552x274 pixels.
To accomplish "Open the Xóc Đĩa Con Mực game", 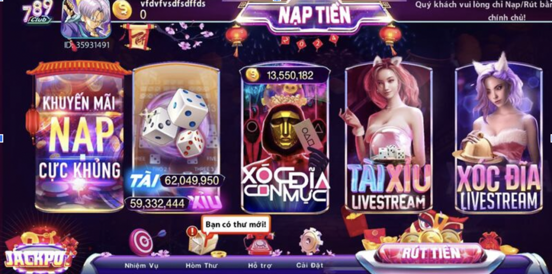I will [285, 139].
